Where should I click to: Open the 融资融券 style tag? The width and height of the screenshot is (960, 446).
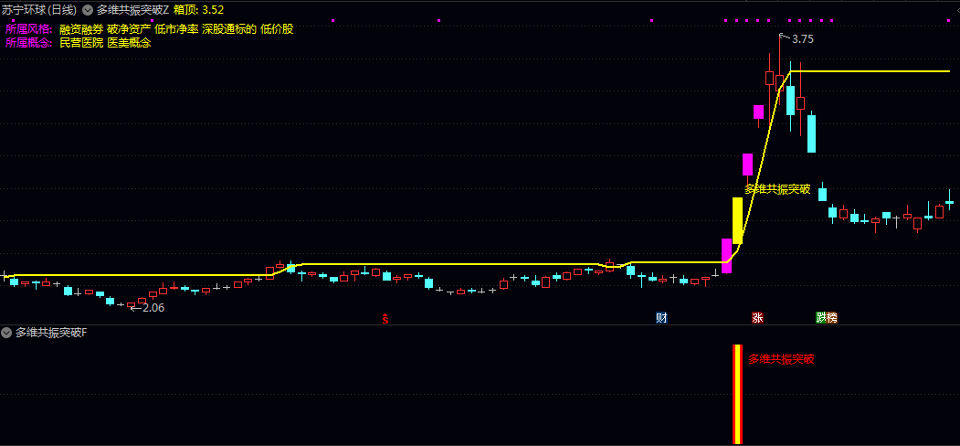[81, 29]
